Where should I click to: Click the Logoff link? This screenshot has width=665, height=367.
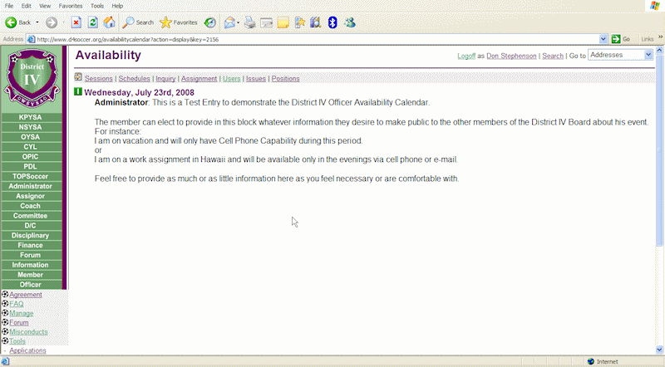coord(466,56)
